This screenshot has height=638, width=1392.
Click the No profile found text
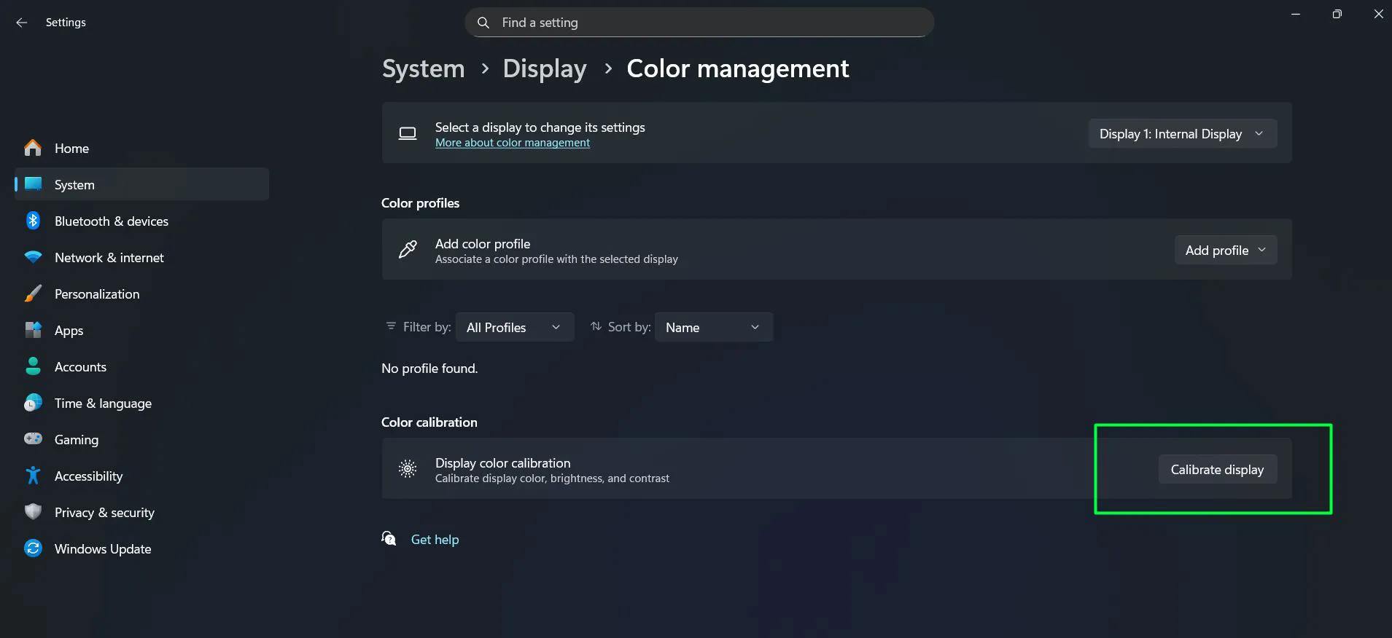[429, 368]
